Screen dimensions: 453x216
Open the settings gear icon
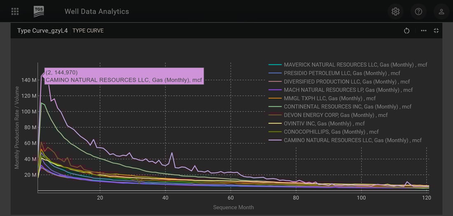(395, 12)
